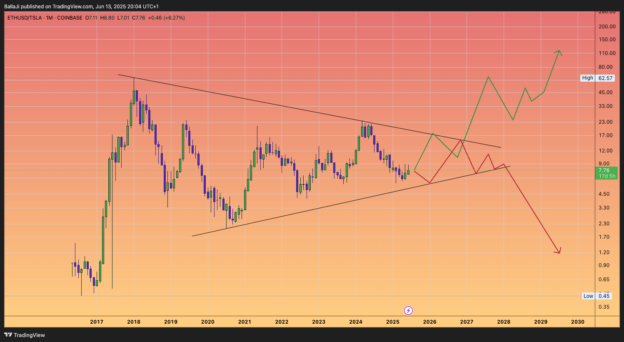Click the 200.00 price scale value
This screenshot has width=624, height=342.
click(607, 26)
